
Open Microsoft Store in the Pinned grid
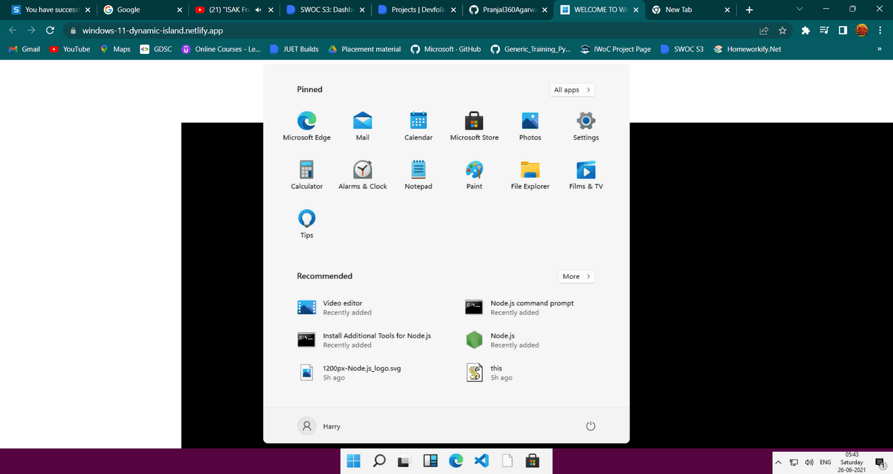point(474,126)
